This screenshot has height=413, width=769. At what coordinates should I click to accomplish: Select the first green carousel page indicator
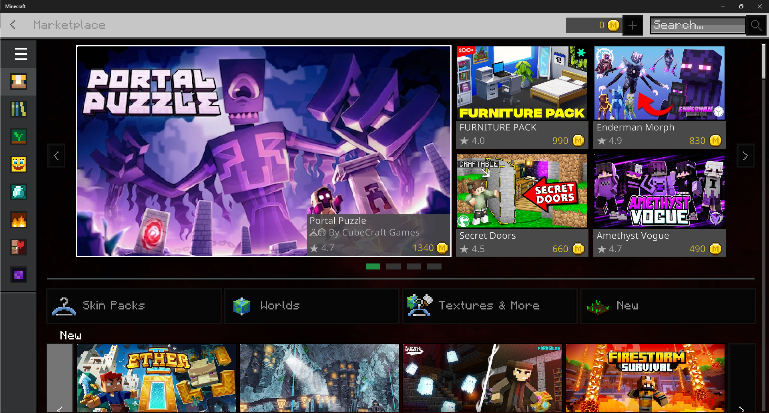(x=373, y=266)
